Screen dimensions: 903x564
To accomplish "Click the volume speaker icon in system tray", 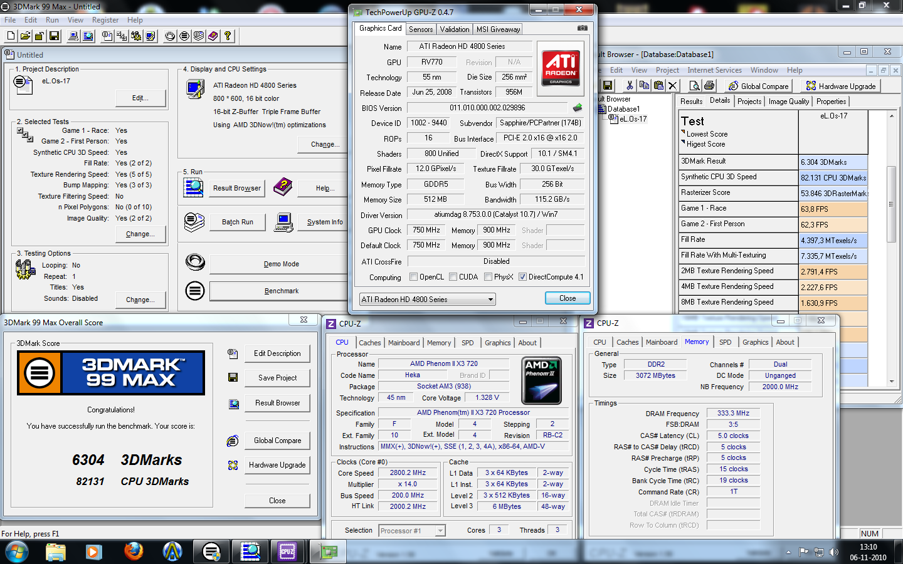I will coord(833,552).
